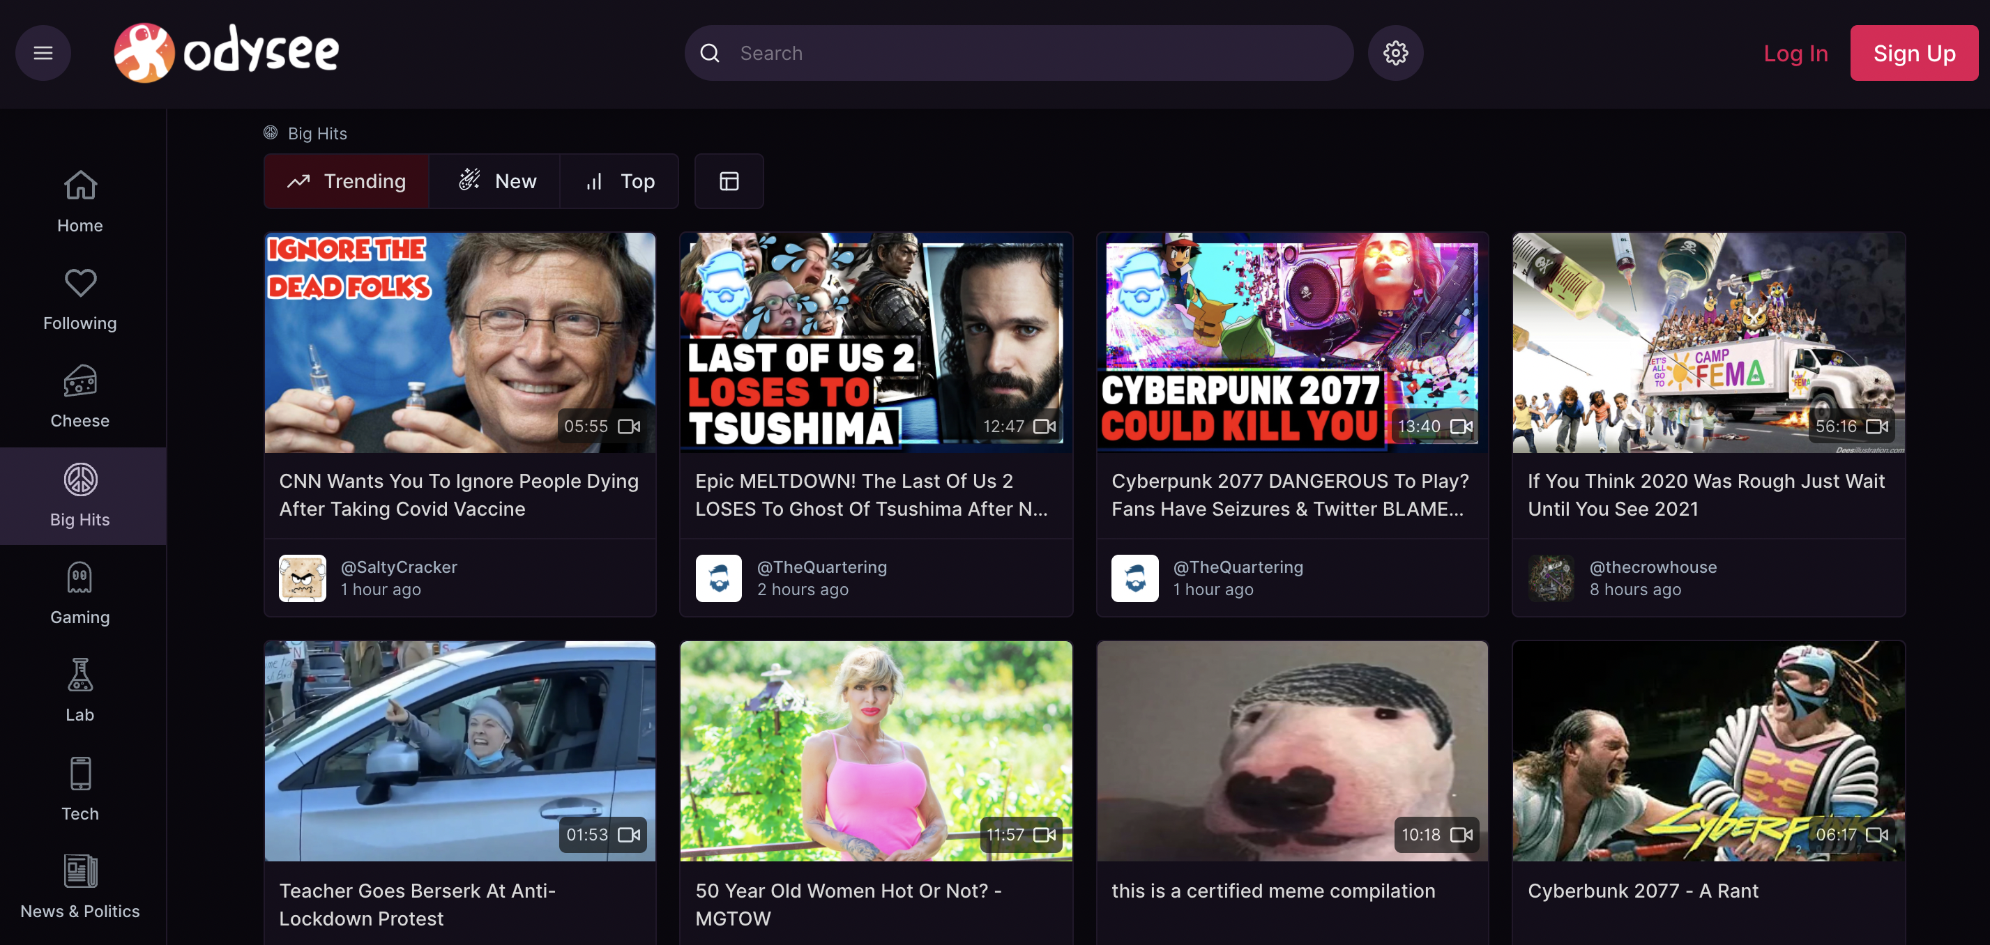Click the thecrowhouse channel avatar

pos(1551,578)
